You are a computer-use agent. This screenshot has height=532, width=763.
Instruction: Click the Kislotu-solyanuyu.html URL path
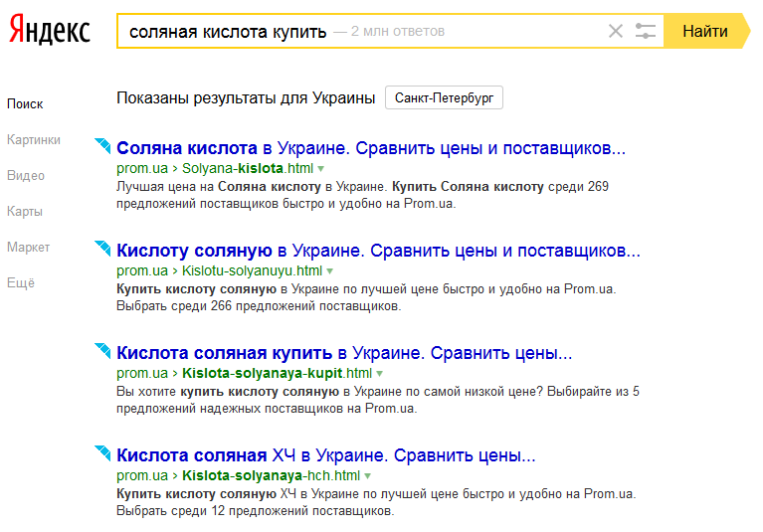[252, 270]
